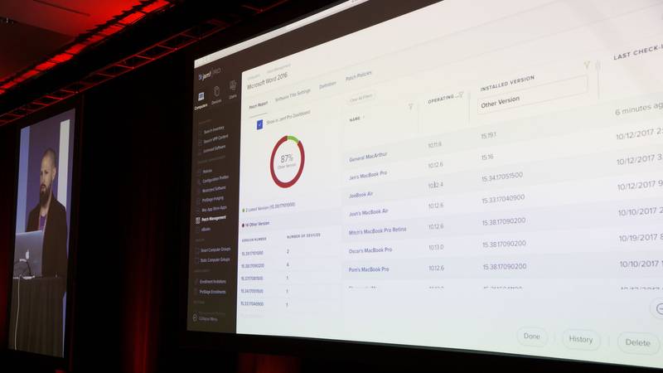Image resolution: width=663 pixels, height=373 pixels.
Task: Open Smart Computer Groups in sidebar
Action: pos(215,250)
